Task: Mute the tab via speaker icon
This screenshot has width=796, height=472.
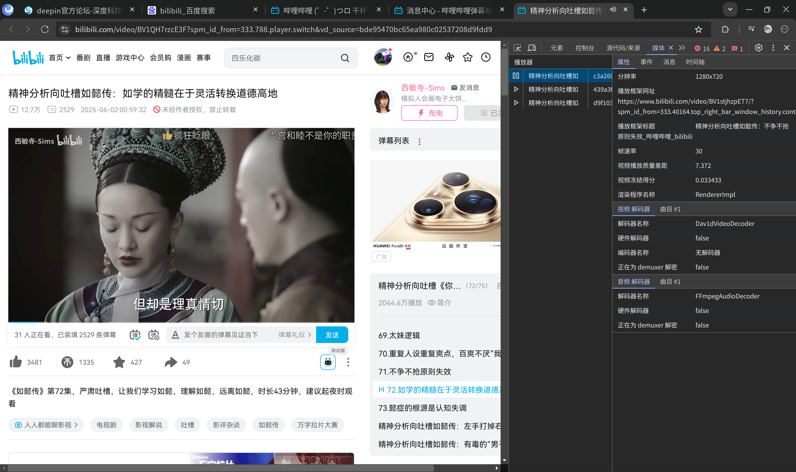Action: [x=613, y=10]
